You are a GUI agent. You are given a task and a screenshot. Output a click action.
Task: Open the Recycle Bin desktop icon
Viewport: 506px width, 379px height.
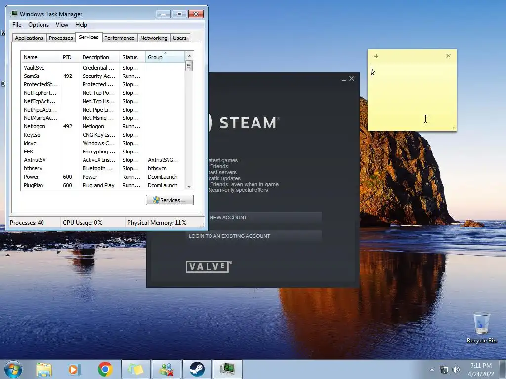(x=481, y=328)
